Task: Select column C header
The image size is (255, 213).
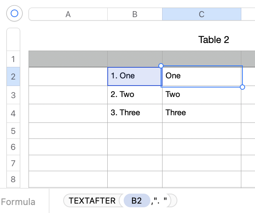Action: pos(201,14)
